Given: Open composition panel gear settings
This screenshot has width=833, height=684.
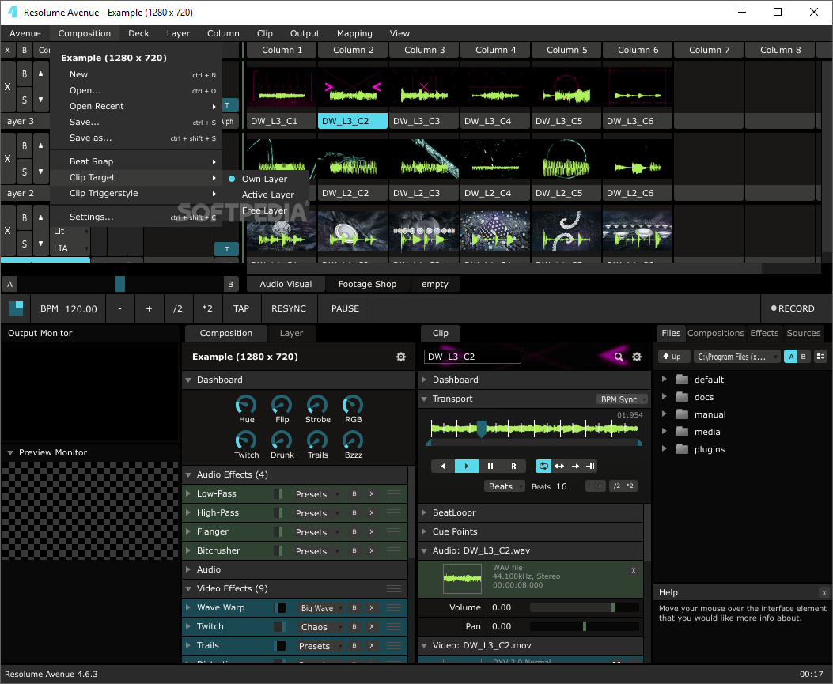Looking at the screenshot, I should pyautogui.click(x=401, y=357).
